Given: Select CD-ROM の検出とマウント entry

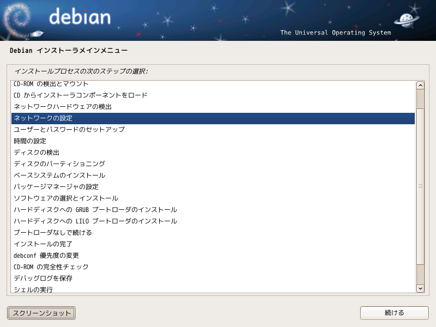Looking at the screenshot, I should click(x=51, y=84).
